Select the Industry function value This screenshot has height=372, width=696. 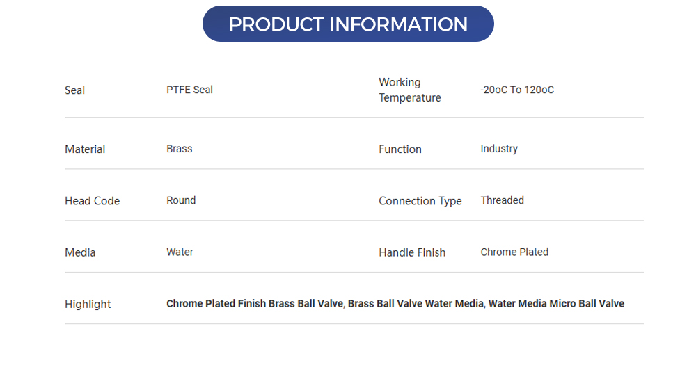tap(499, 149)
